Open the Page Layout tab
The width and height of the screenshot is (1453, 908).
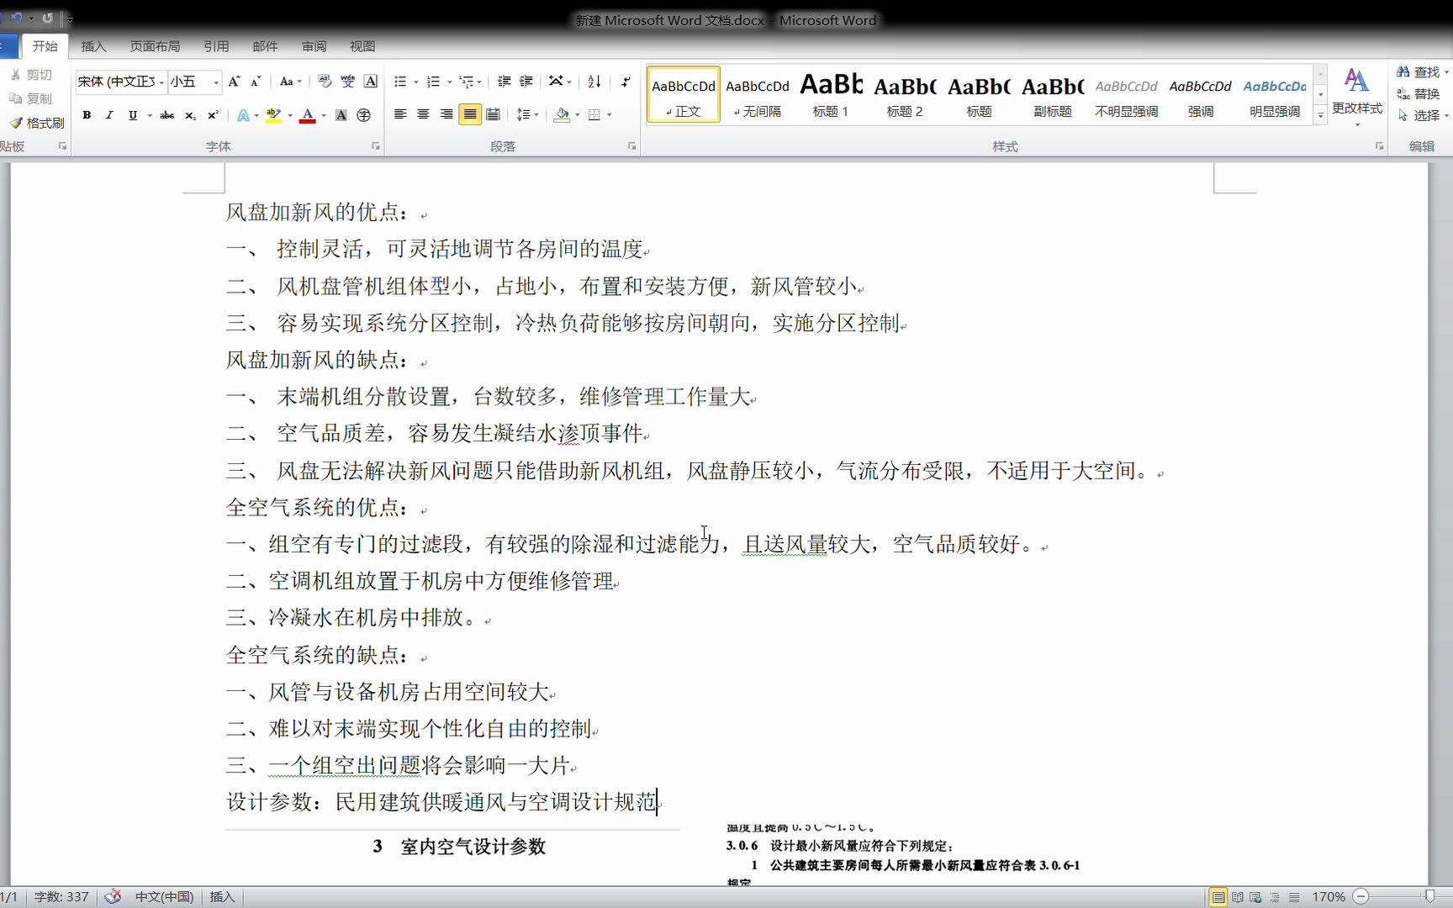coord(155,46)
